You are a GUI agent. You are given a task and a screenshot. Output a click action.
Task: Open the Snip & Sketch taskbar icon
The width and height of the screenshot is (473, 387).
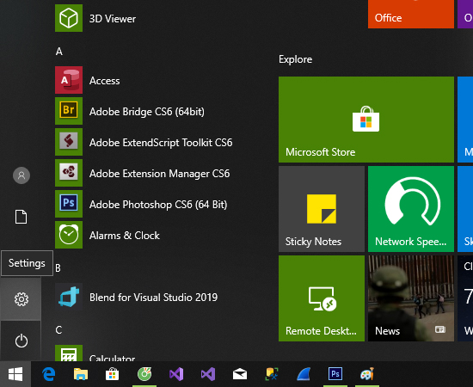click(272, 374)
